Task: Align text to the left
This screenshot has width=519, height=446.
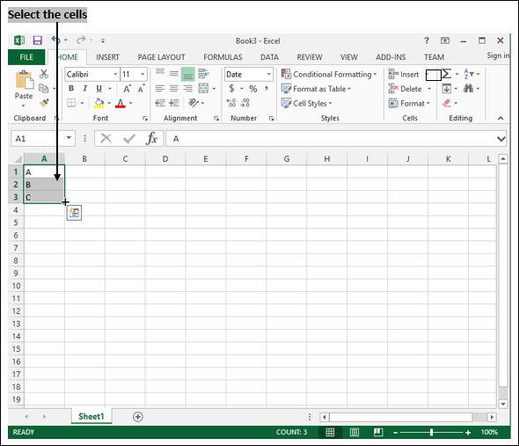Action: click(x=160, y=88)
